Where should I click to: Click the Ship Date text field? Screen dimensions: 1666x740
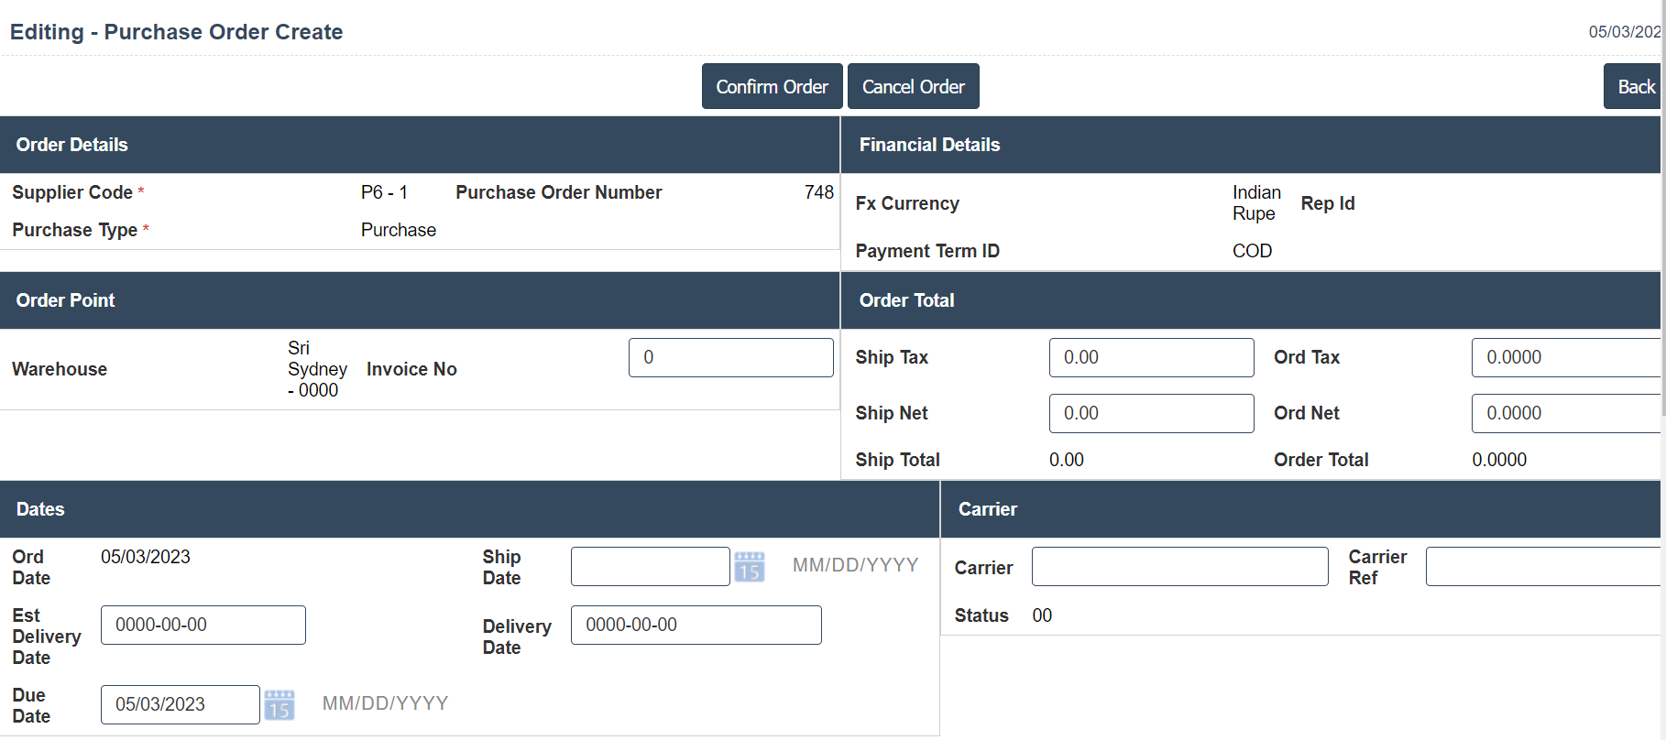(x=650, y=567)
